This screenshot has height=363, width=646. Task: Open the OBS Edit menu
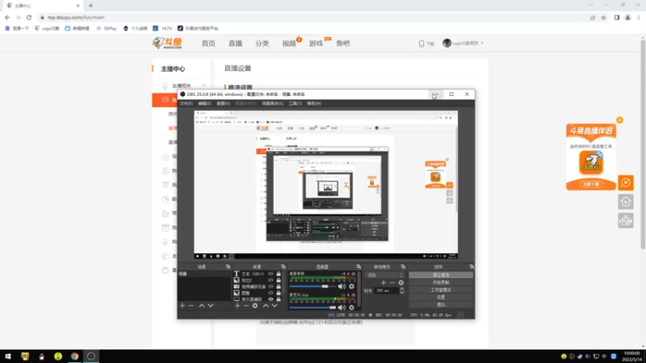click(x=204, y=104)
